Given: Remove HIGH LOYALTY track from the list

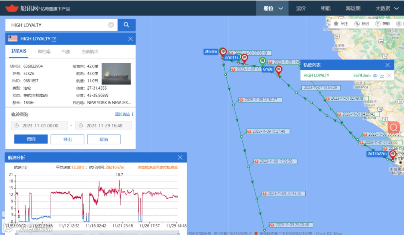Looking at the screenshot, I should [389, 75].
